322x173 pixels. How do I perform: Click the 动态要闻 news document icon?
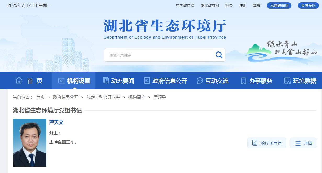106,80
